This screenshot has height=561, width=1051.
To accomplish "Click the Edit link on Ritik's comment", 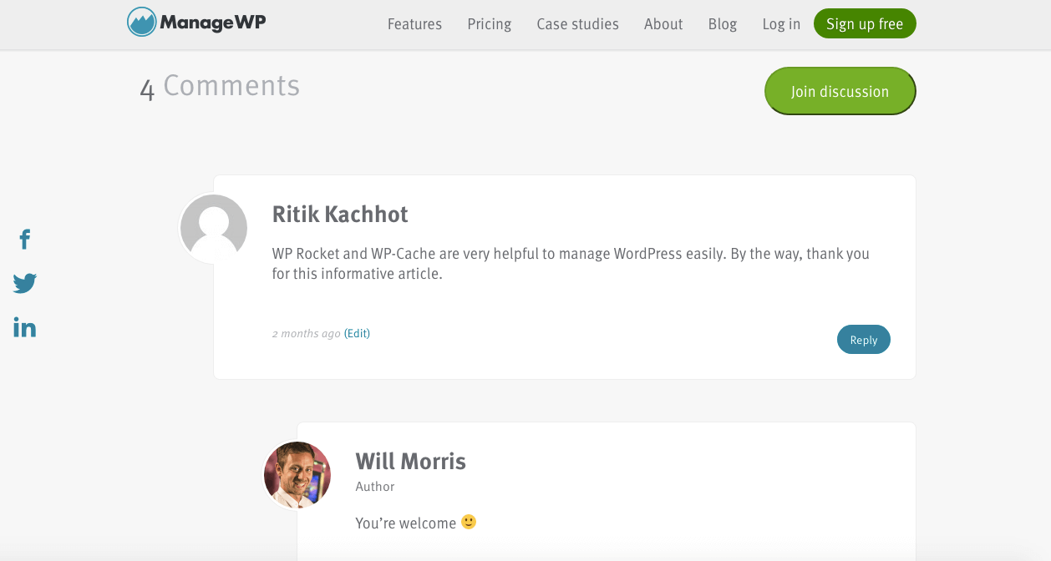I will tap(357, 333).
